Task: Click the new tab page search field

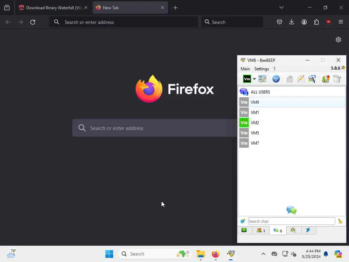Action: 155,128
